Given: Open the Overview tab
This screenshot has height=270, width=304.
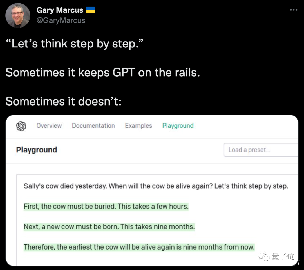Looking at the screenshot, I should (x=49, y=126).
